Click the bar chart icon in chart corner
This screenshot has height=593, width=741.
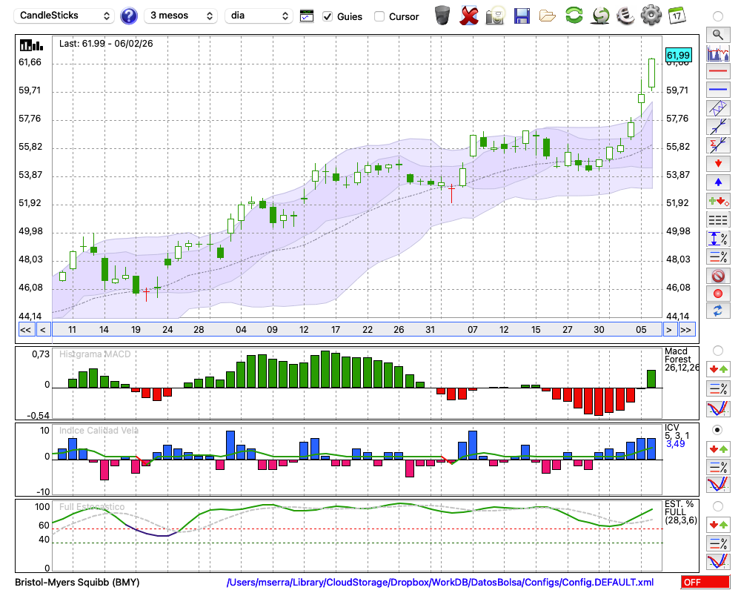(31, 45)
